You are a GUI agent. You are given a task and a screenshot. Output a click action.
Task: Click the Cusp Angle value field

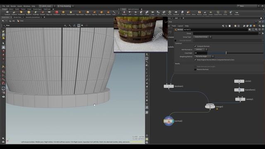pyautogui.click(x=200, y=53)
